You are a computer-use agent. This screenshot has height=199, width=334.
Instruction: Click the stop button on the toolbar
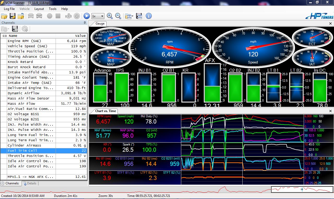[58, 16]
